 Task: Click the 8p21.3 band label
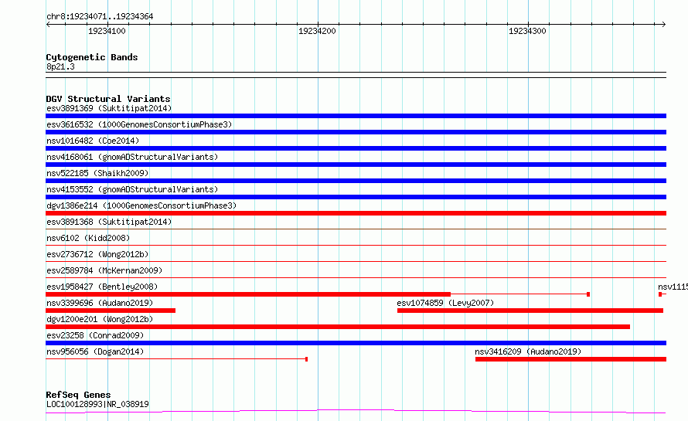point(60,66)
